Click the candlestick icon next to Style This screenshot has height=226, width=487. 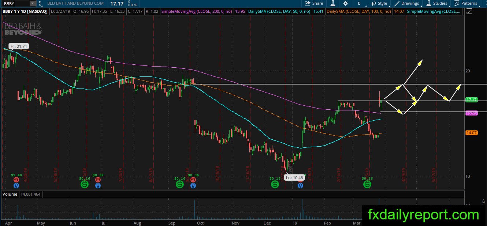tap(373, 3)
